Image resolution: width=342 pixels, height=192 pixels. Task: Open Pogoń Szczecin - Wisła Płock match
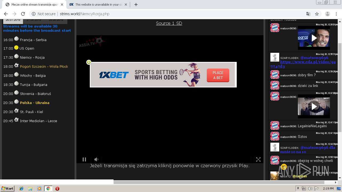click(x=44, y=66)
